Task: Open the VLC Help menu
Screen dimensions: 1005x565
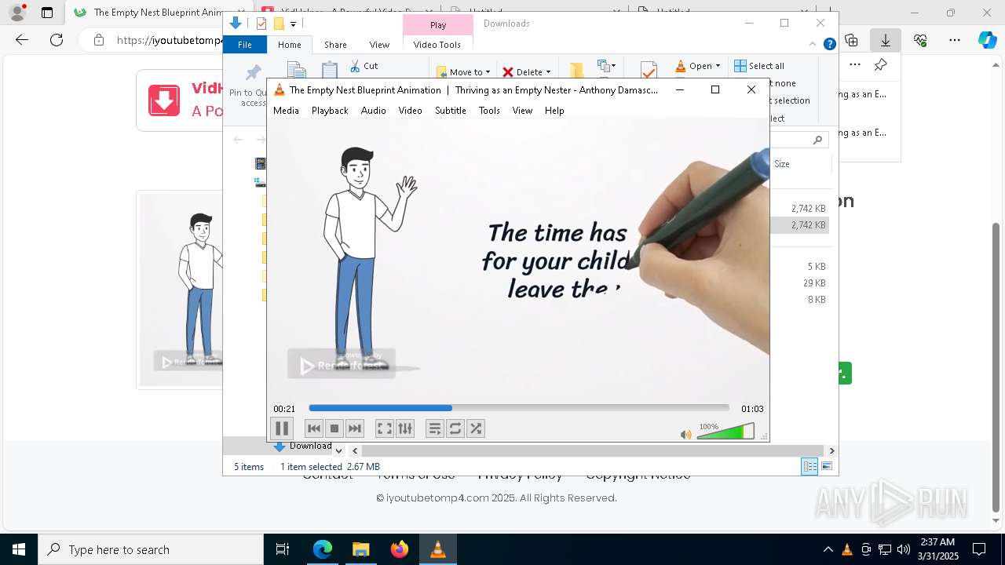Action: (554, 111)
